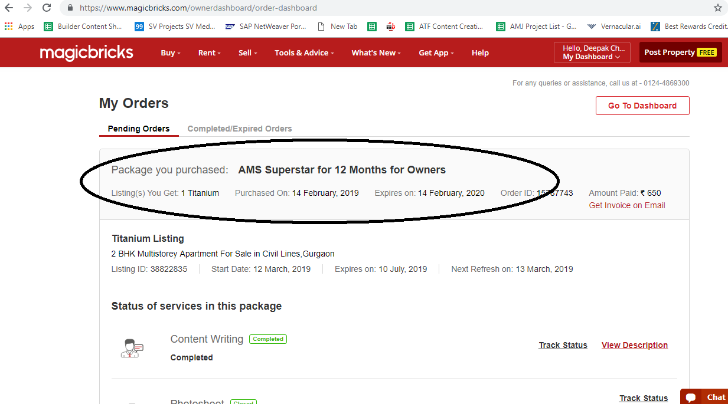Expand the Tools & Advice menu

tap(303, 53)
